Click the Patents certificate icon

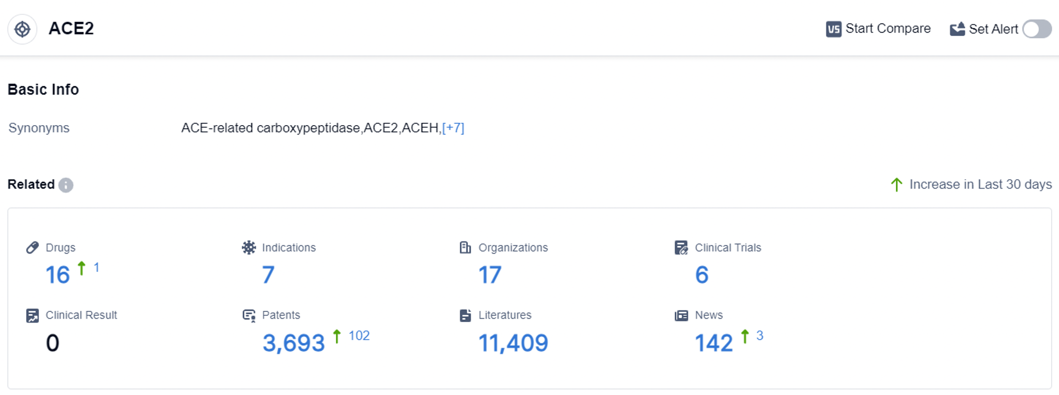249,316
